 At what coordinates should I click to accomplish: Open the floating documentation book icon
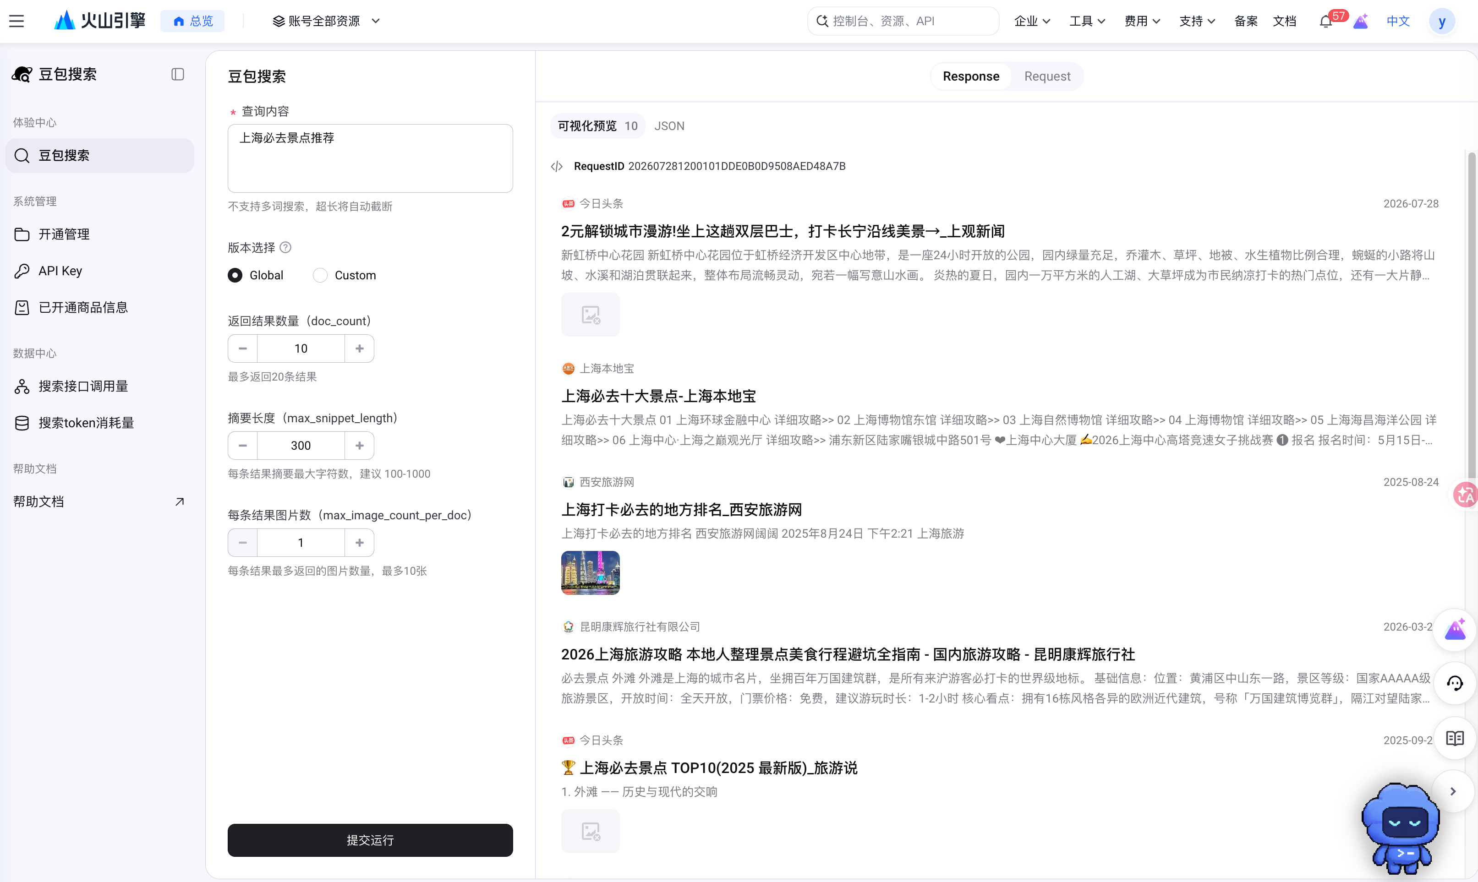[1455, 738]
